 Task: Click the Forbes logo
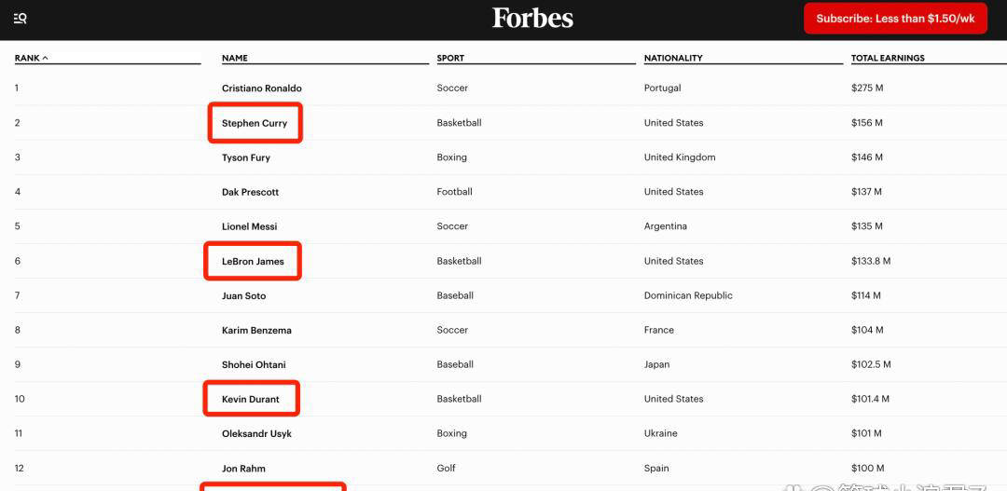pyautogui.click(x=532, y=18)
